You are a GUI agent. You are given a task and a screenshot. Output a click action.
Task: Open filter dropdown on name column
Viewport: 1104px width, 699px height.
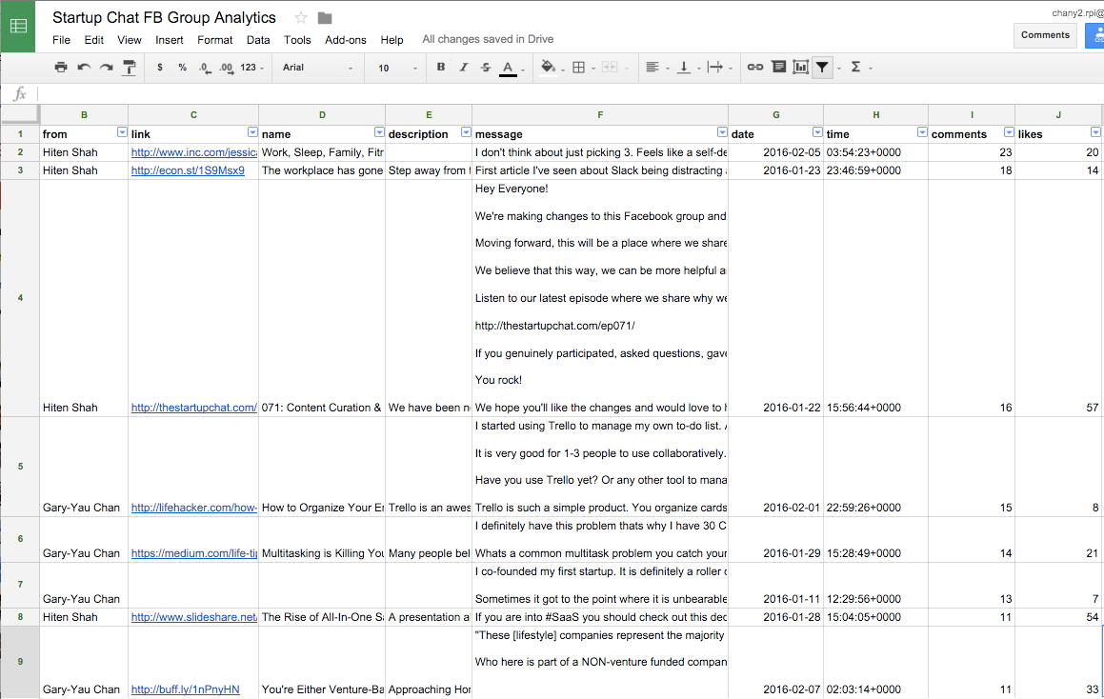point(379,132)
